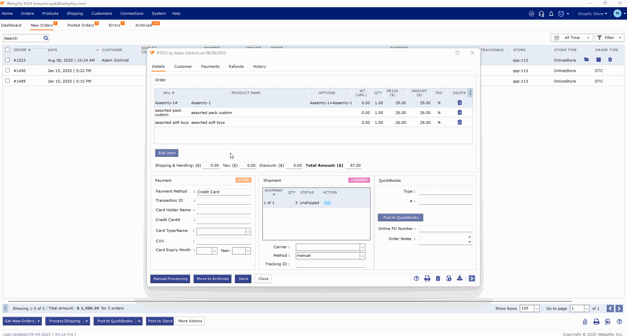Click the download icon in order dialog
Image resolution: width=627 pixels, height=336 pixels.
[459, 278]
